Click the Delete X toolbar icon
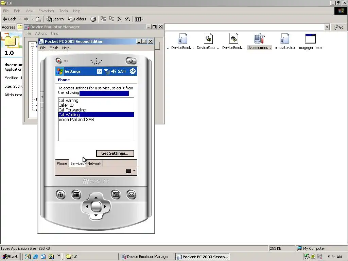Viewport: 348px width, 261px height. click(119, 19)
